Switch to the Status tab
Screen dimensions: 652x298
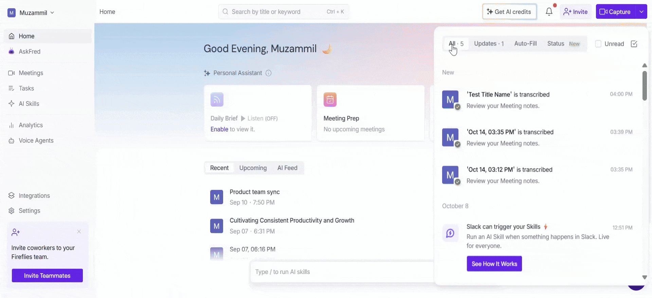tap(564, 44)
